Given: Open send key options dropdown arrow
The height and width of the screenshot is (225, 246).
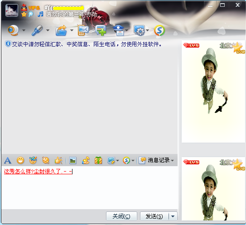Looking at the screenshot, I should [173, 216].
